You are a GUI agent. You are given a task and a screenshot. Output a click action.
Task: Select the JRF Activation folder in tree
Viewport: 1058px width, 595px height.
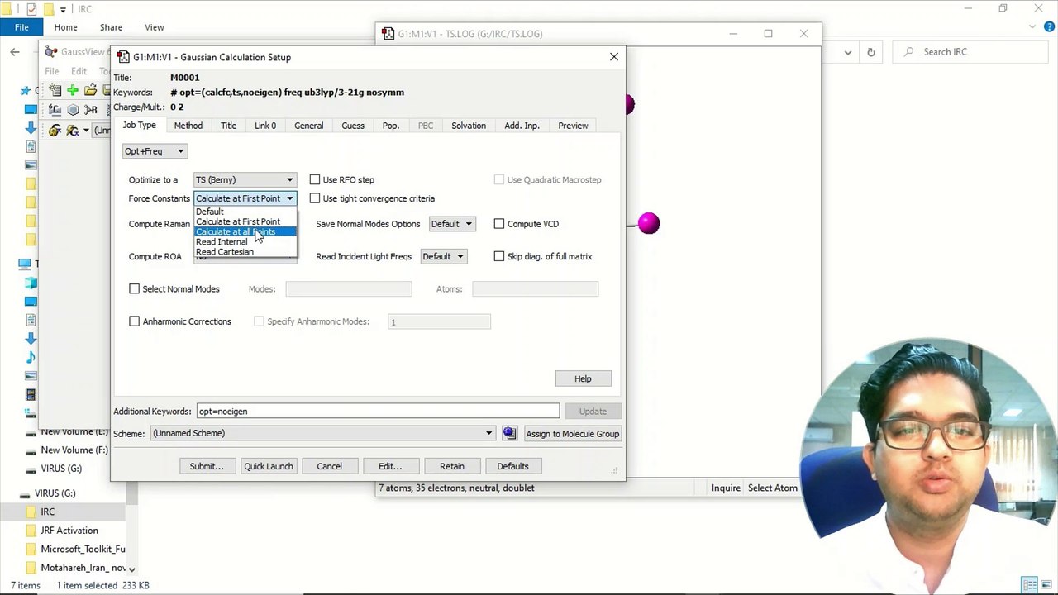(69, 531)
